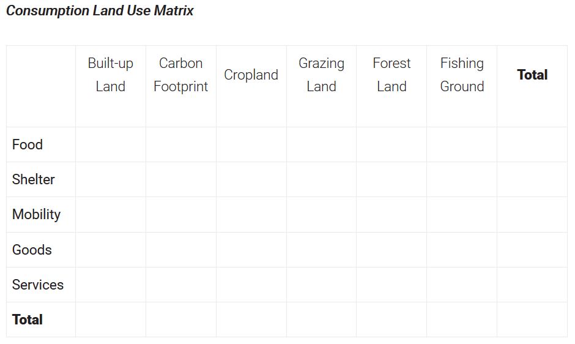Screen dimensions: 575x344
Task: Click the Goods row label
Action: click(32, 250)
